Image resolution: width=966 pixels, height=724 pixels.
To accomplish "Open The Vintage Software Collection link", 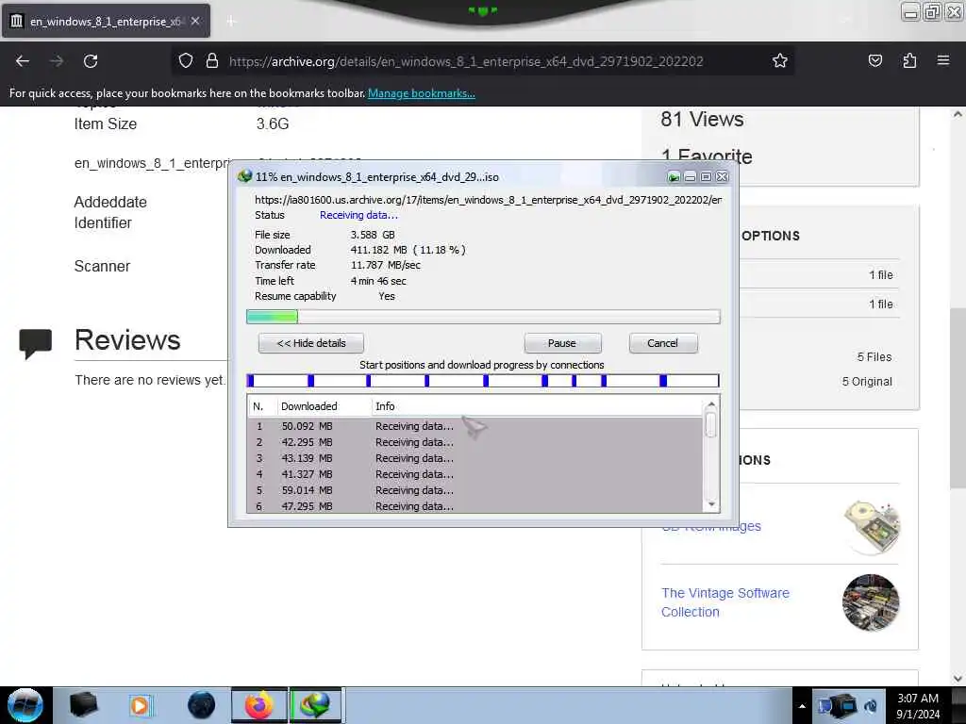I will 725,602.
